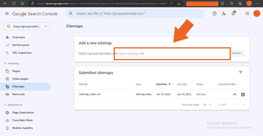Click the Removals crossed-eye icon

tap(7, 94)
